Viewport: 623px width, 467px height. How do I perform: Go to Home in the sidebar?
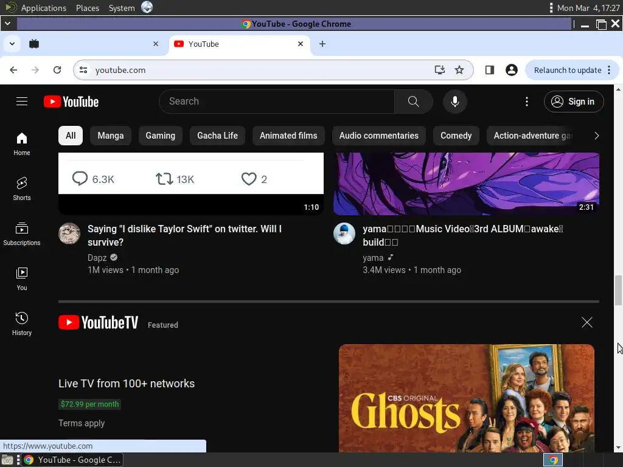coord(22,144)
